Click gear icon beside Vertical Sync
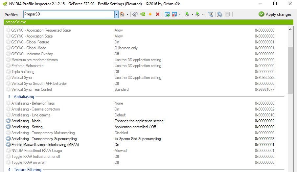This screenshot has height=172, width=297. click(x=8, y=78)
